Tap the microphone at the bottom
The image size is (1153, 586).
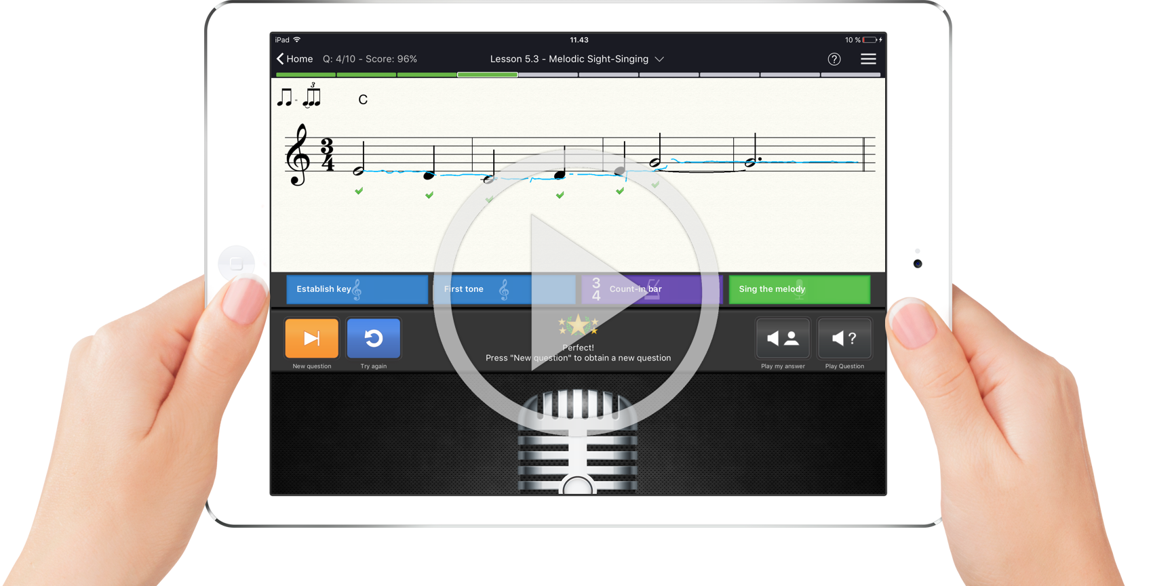pyautogui.click(x=577, y=440)
